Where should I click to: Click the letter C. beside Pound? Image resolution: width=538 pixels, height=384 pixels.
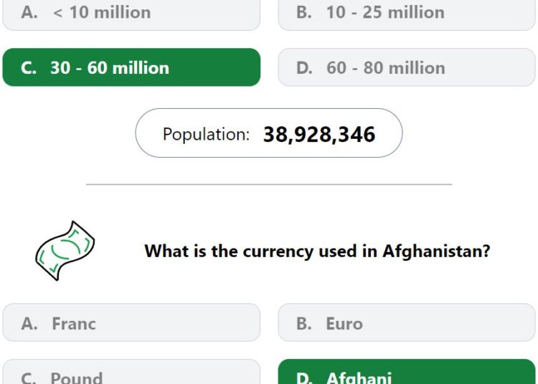click(x=29, y=378)
